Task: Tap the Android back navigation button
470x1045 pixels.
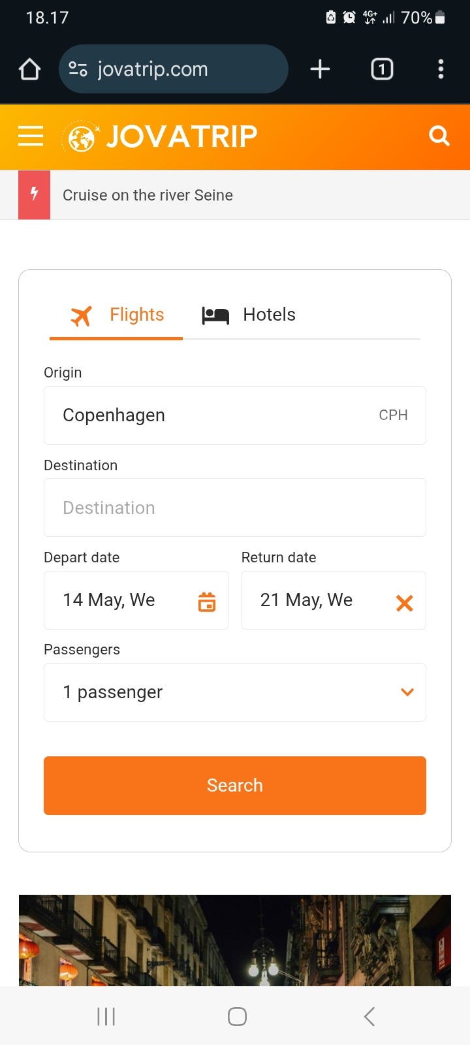Action: point(369,1016)
